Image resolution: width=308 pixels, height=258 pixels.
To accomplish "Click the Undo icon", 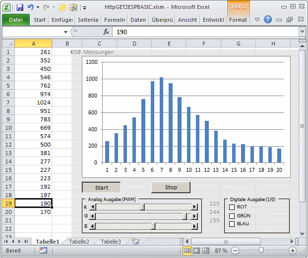I will [30, 7].
